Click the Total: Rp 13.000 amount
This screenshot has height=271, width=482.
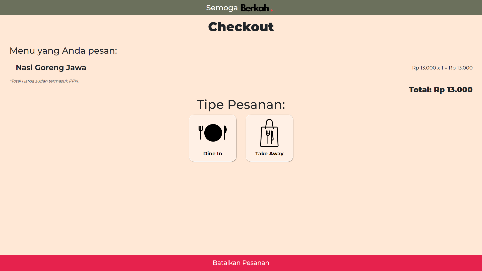pyautogui.click(x=441, y=90)
